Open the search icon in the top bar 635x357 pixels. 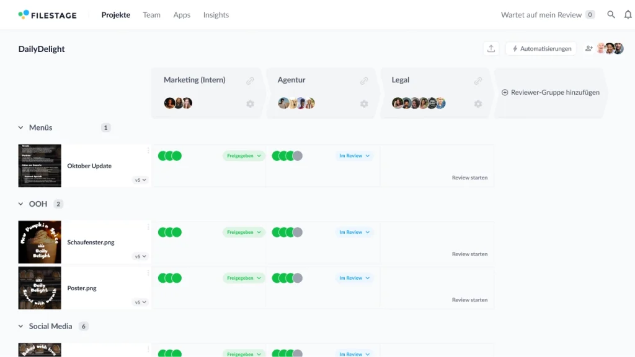(x=610, y=14)
